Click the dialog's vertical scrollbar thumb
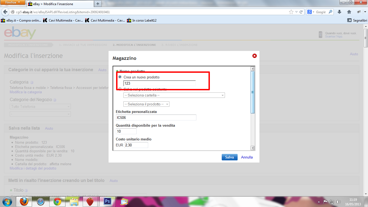The height and width of the screenshot is (207, 368). pyautogui.click(x=252, y=92)
